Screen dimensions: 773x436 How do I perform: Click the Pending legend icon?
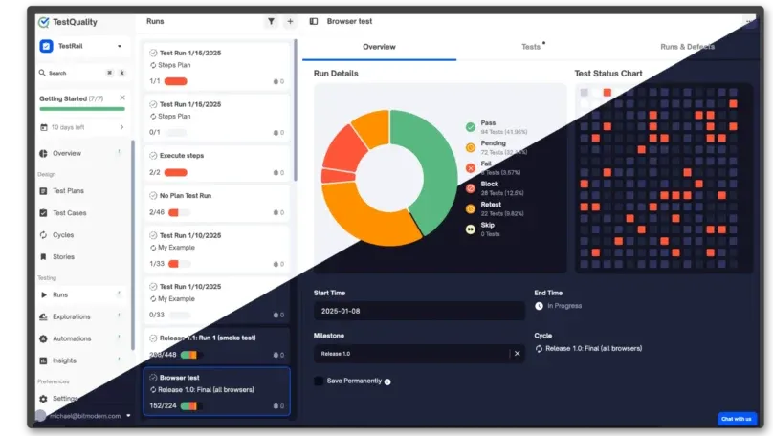pos(471,147)
